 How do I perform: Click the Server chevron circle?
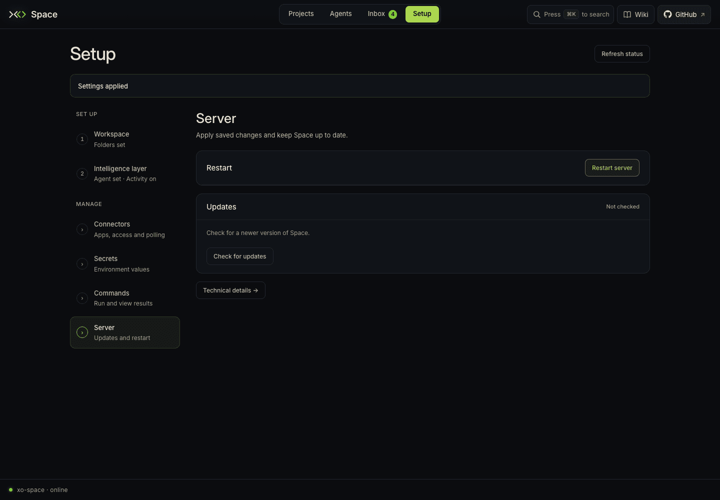point(82,332)
